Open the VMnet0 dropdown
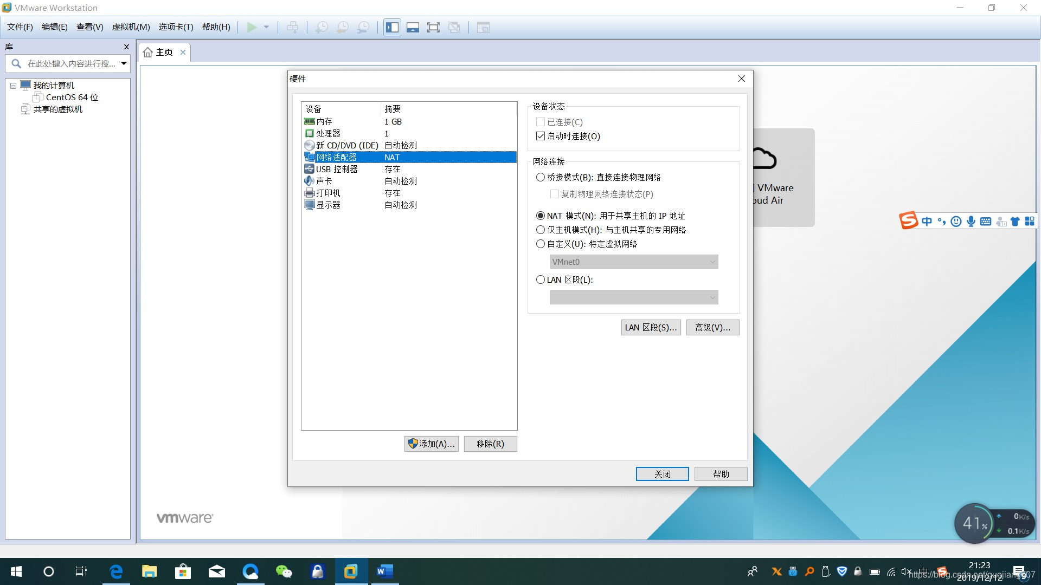The height and width of the screenshot is (585, 1041). point(634,262)
